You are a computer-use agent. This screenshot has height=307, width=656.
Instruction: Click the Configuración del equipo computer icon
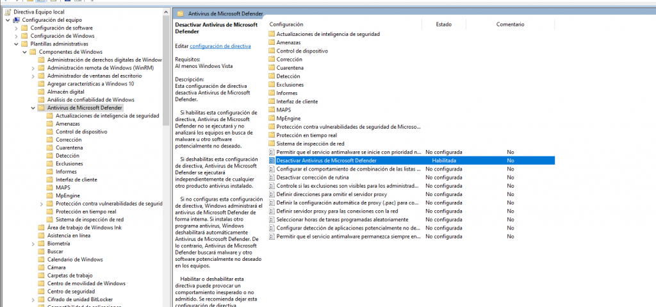click(17, 20)
